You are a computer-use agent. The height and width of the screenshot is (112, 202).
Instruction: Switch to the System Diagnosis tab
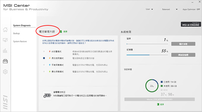coord(22,25)
